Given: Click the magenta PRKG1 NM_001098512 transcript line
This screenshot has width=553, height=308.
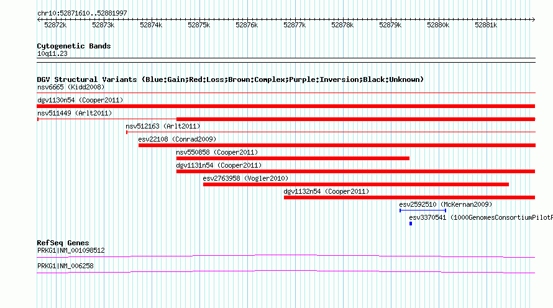Looking at the screenshot, I should [286, 256].
